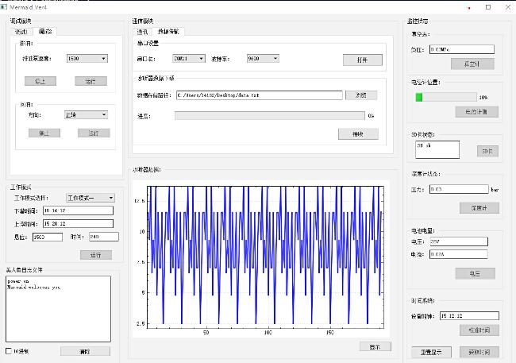
Task: Open the direction dropdown showing 正转
Action: tap(86, 114)
